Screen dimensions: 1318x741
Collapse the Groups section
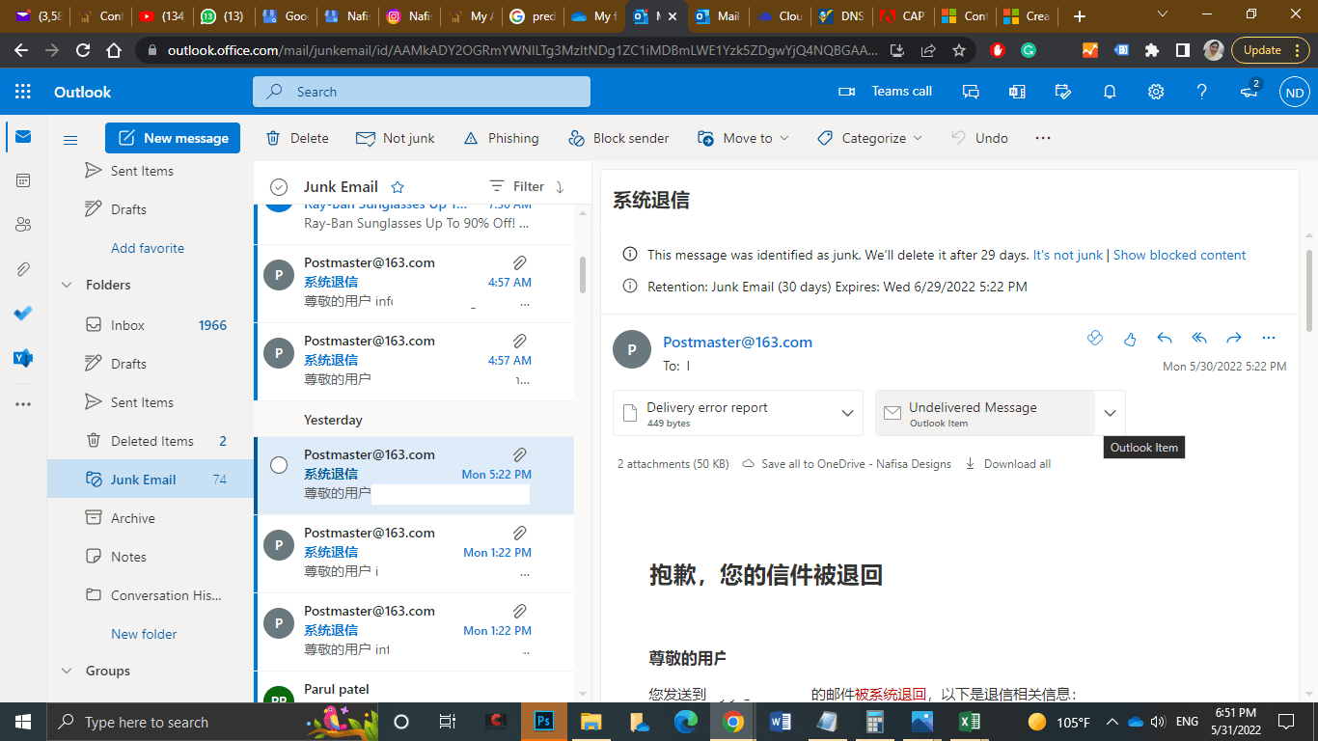click(68, 671)
